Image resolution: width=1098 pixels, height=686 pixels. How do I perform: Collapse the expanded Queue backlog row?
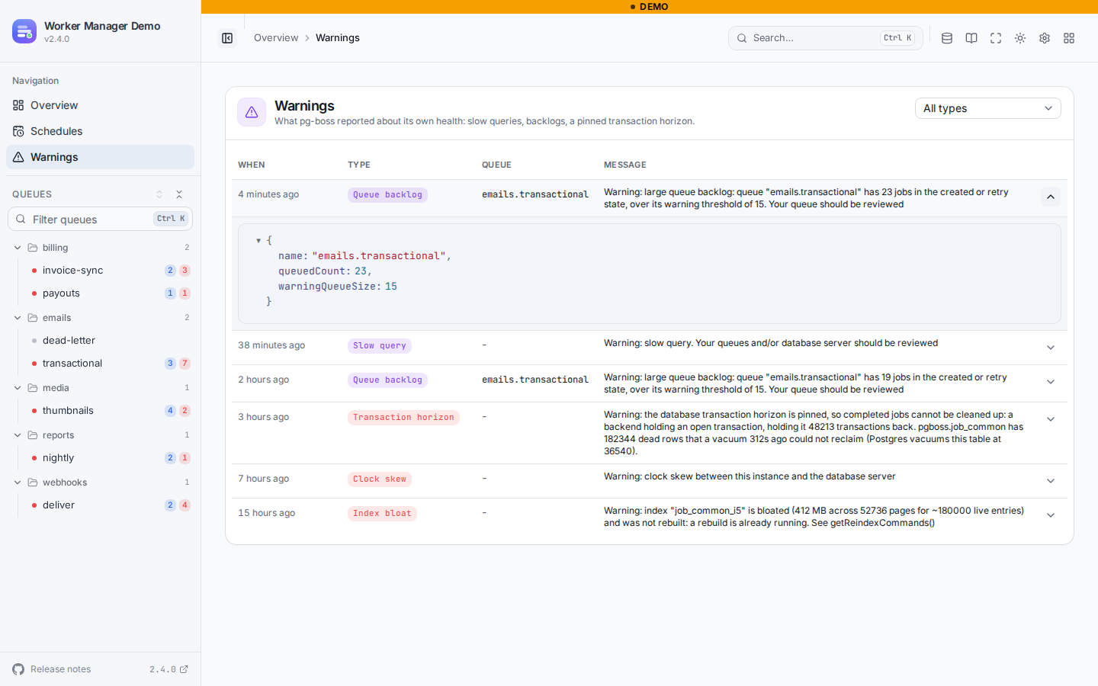[x=1051, y=197]
